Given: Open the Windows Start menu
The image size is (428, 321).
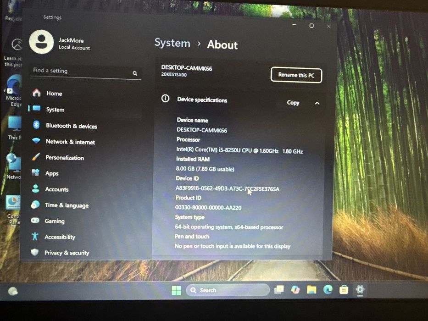Looking at the screenshot, I should coord(176,290).
